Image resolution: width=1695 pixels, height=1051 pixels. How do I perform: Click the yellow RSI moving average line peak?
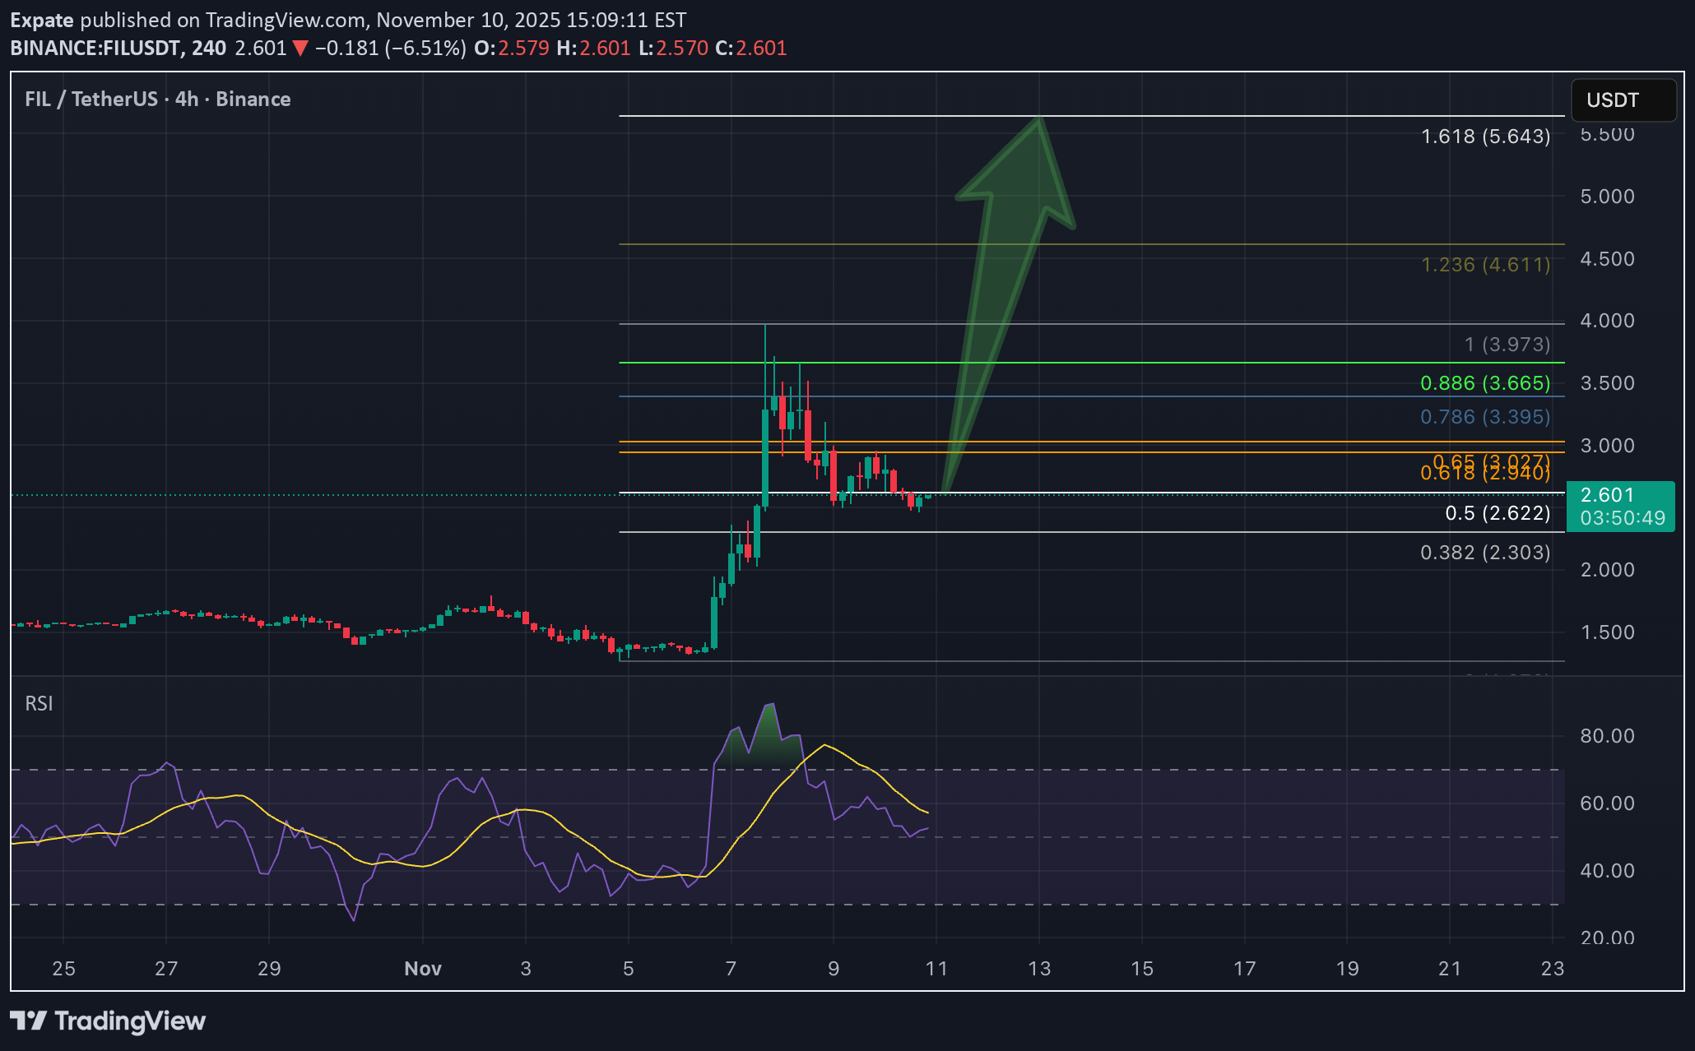(824, 745)
